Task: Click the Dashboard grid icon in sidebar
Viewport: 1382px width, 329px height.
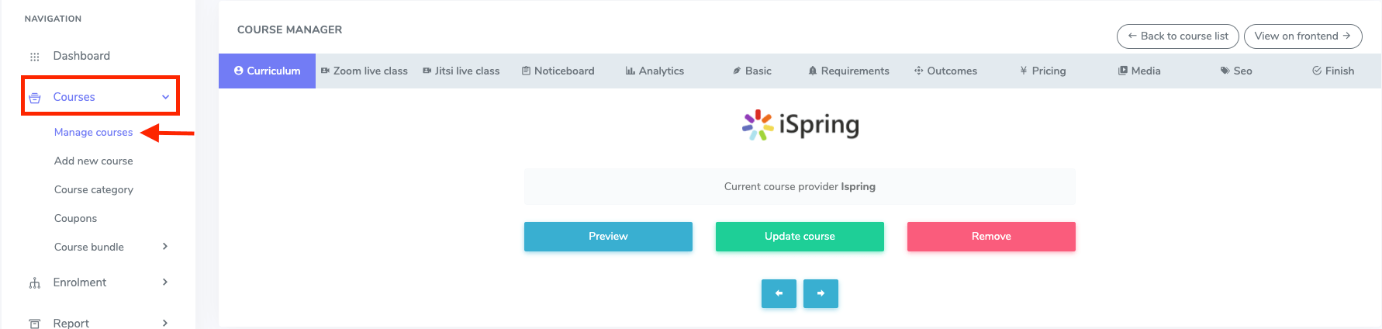Action: [x=34, y=57]
